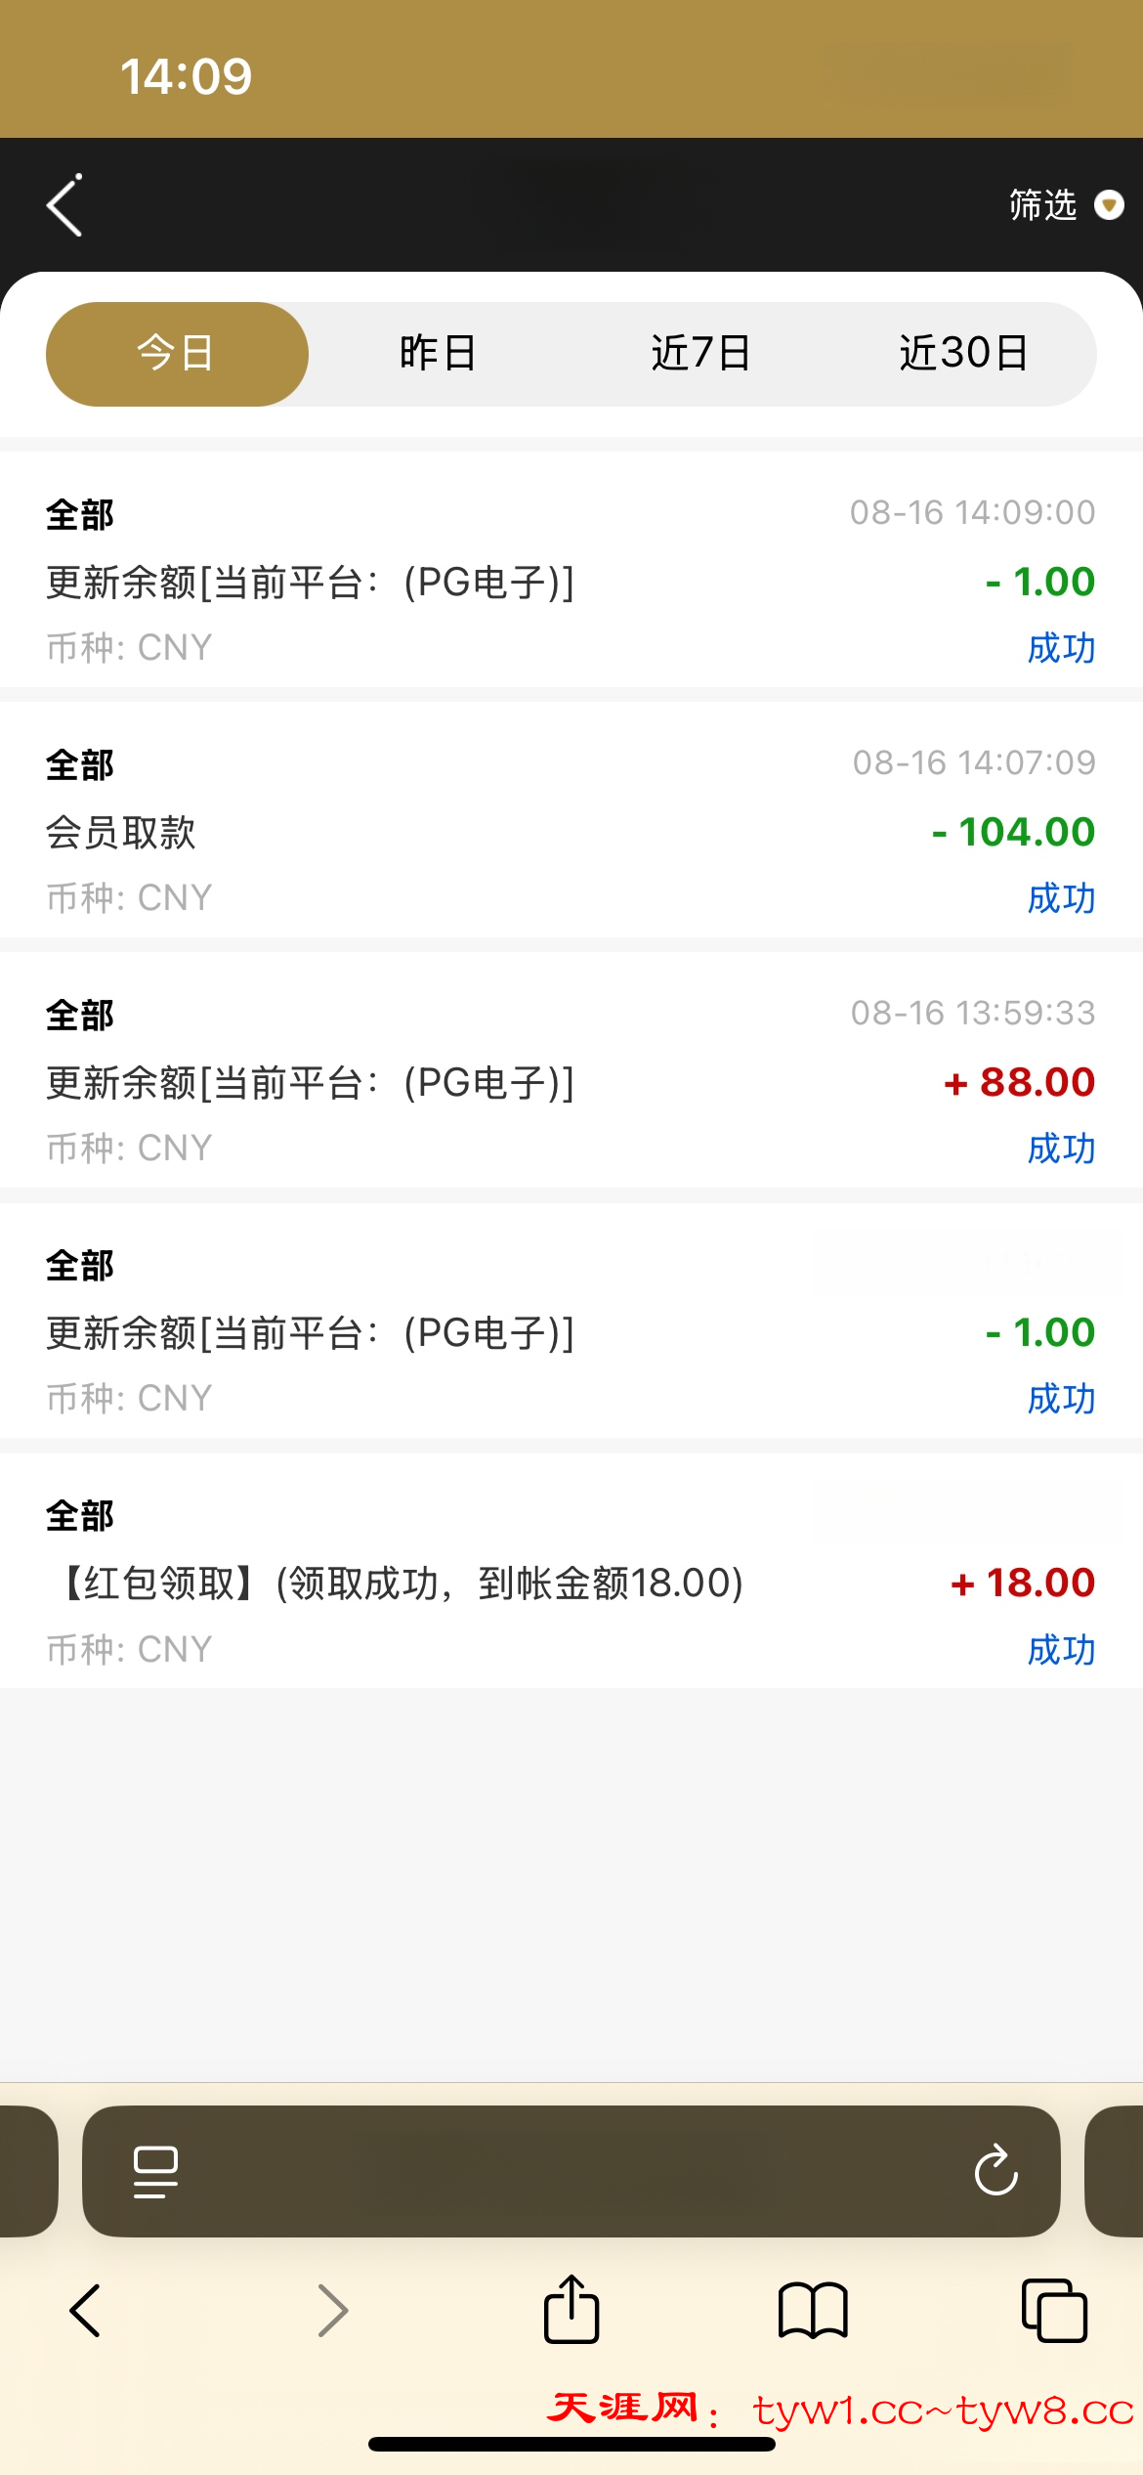The height and width of the screenshot is (2475, 1143).
Task: Switch to the 昨日 tab
Action: pyautogui.click(x=438, y=354)
